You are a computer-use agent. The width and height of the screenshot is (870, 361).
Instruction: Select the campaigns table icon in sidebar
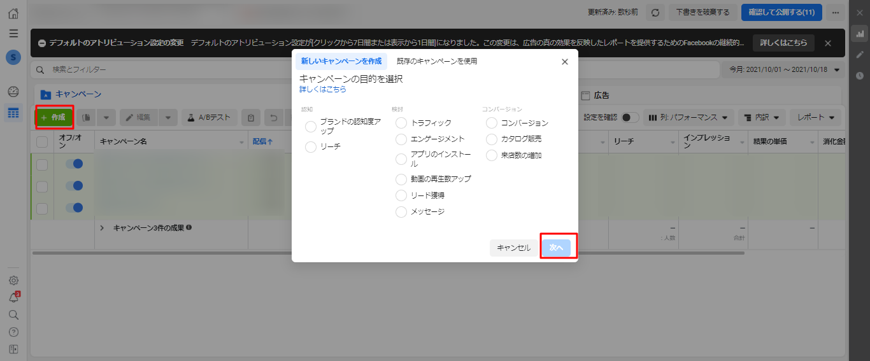[x=13, y=113]
